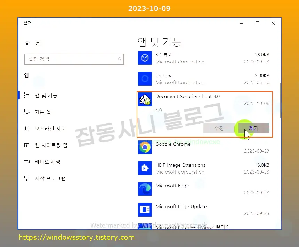Click Document Security Client version 4.0 text

click(159, 110)
